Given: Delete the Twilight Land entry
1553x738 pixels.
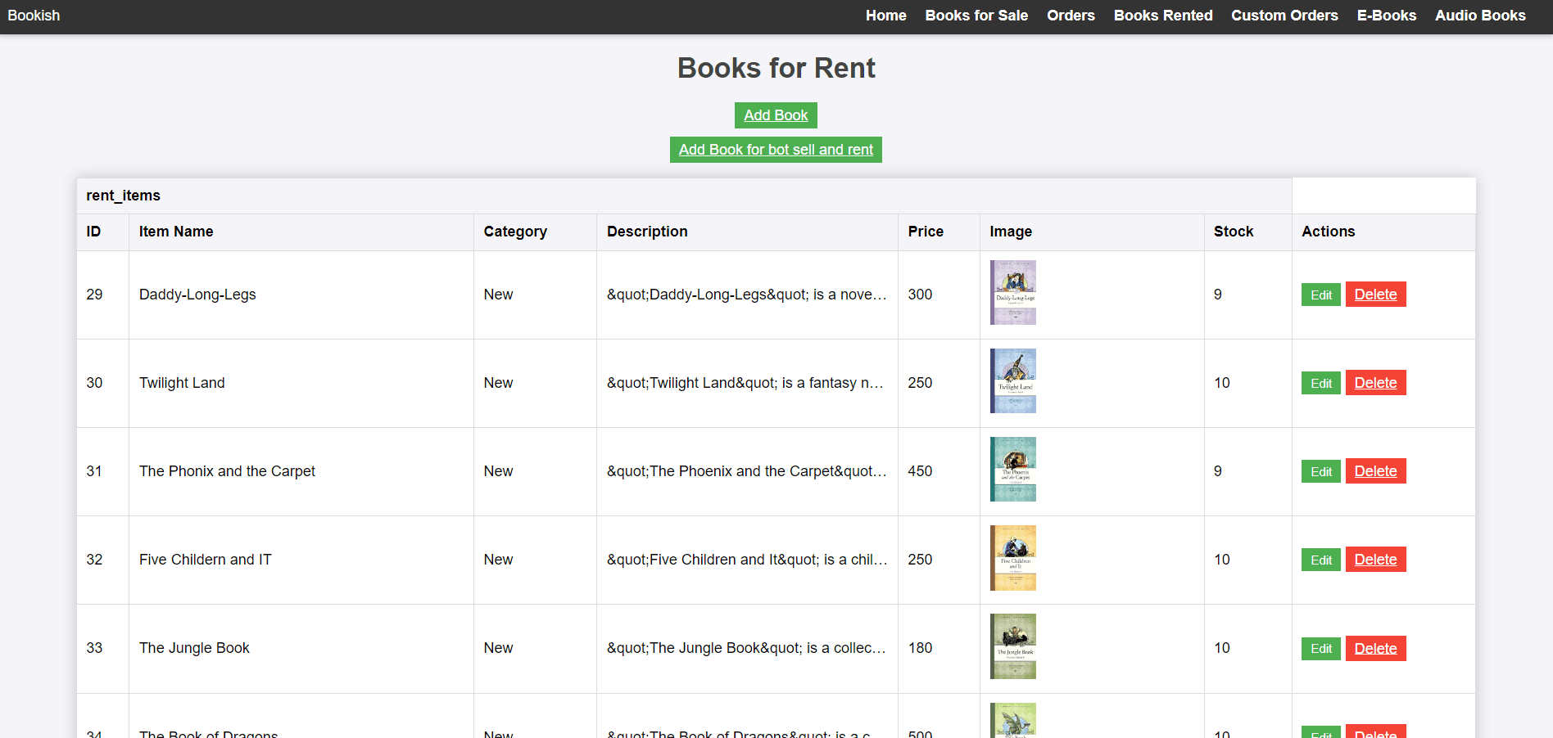Looking at the screenshot, I should click(1375, 383).
